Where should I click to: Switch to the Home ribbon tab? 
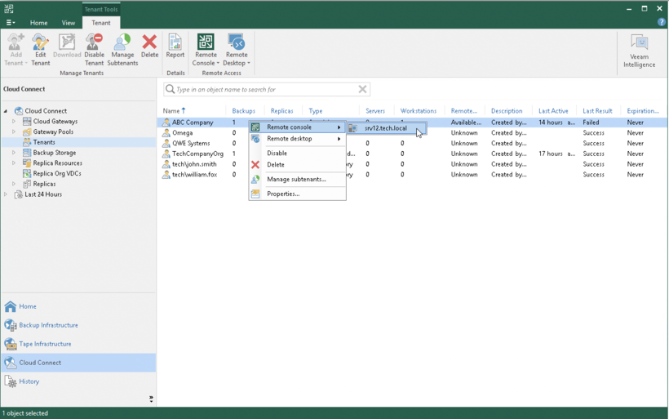[x=38, y=23]
